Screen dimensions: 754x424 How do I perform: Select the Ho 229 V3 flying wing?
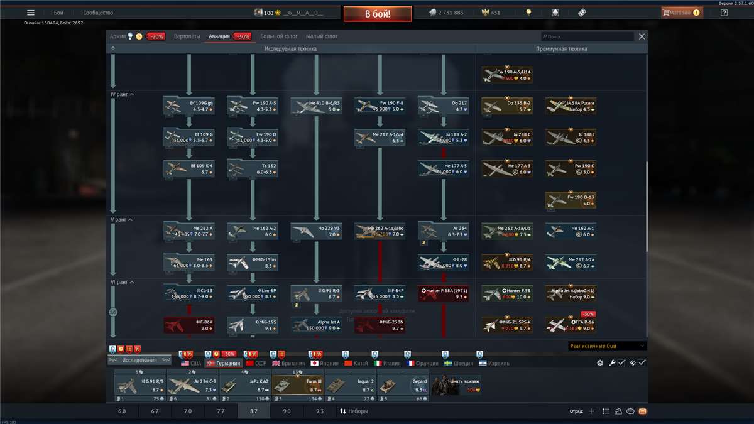point(316,231)
